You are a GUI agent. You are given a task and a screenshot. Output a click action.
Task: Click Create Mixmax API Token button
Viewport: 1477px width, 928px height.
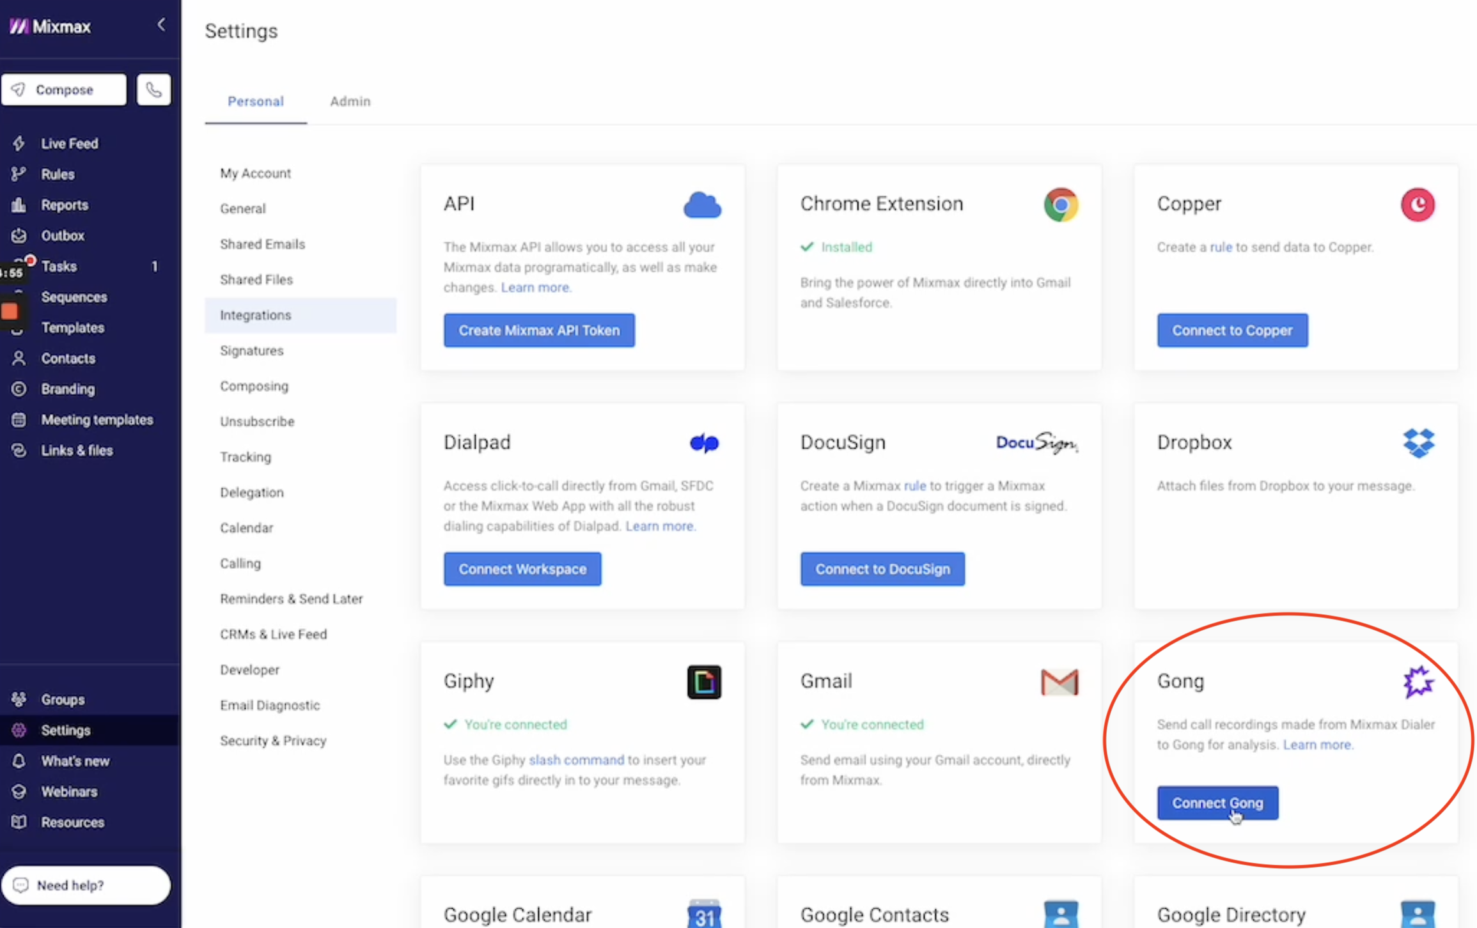tap(538, 330)
